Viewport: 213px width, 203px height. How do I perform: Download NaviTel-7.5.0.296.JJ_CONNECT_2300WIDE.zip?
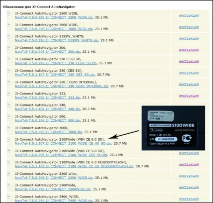pos(53,189)
